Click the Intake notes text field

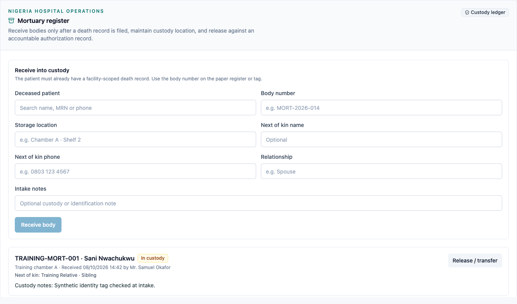(258, 203)
